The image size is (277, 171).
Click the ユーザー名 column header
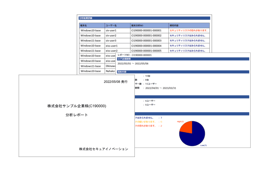click(x=117, y=25)
